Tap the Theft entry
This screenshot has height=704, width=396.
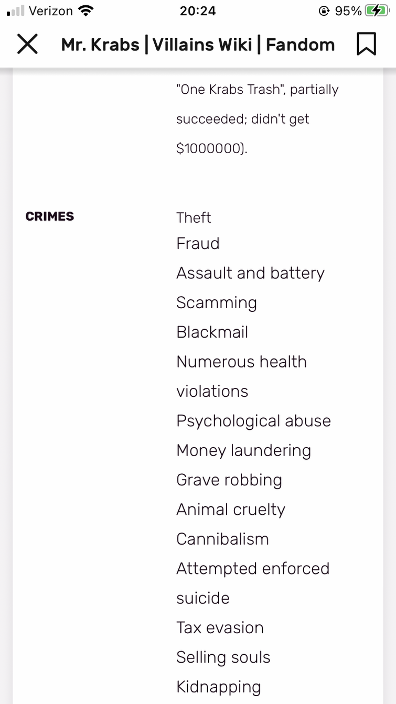point(194,218)
